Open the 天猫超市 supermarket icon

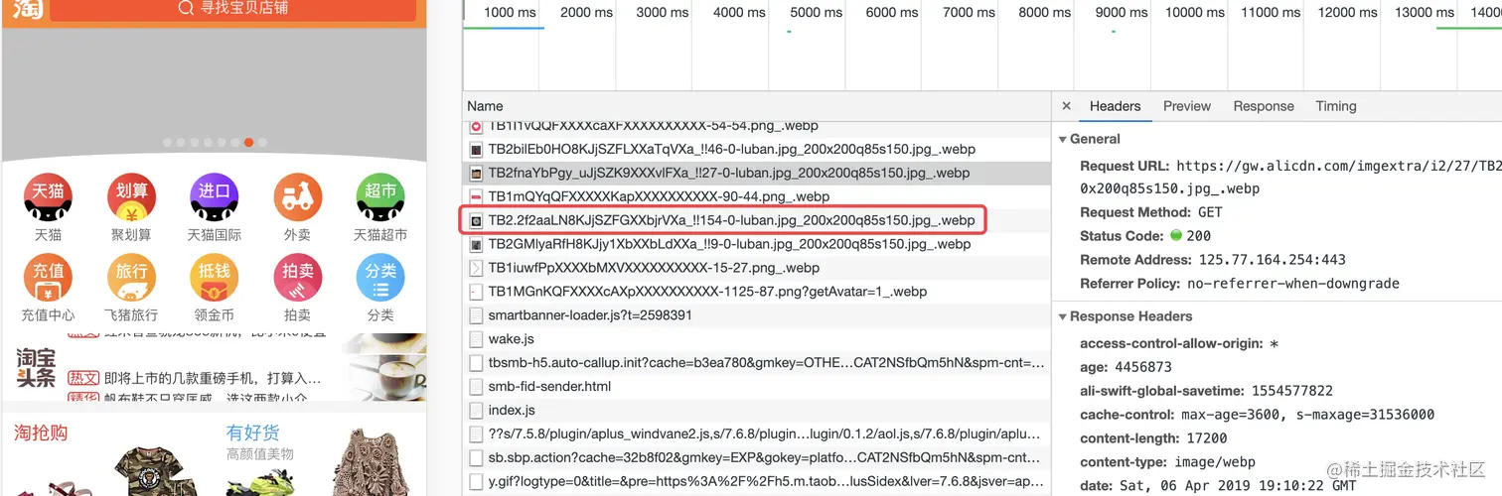[x=380, y=198]
